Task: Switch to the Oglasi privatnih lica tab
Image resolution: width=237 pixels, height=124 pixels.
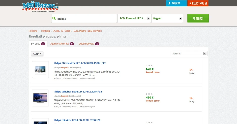Action: 62,44
